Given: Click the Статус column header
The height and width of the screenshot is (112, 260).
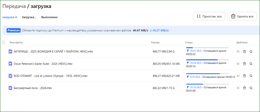Looking at the screenshot, I should [x=189, y=42].
